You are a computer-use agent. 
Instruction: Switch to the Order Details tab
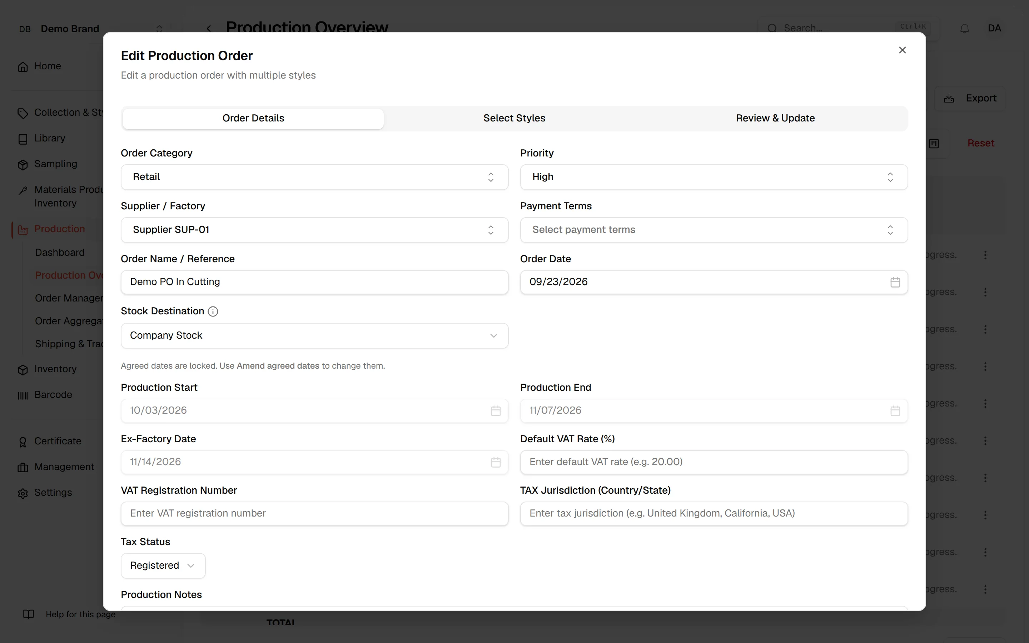click(253, 119)
